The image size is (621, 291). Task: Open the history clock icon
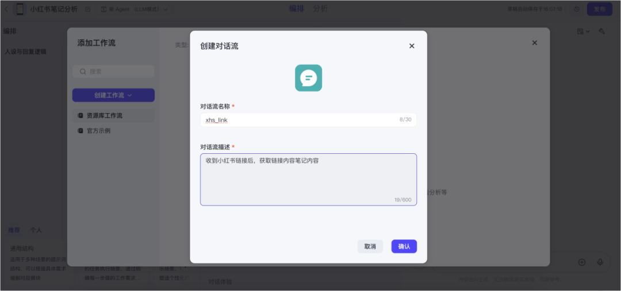577,9
